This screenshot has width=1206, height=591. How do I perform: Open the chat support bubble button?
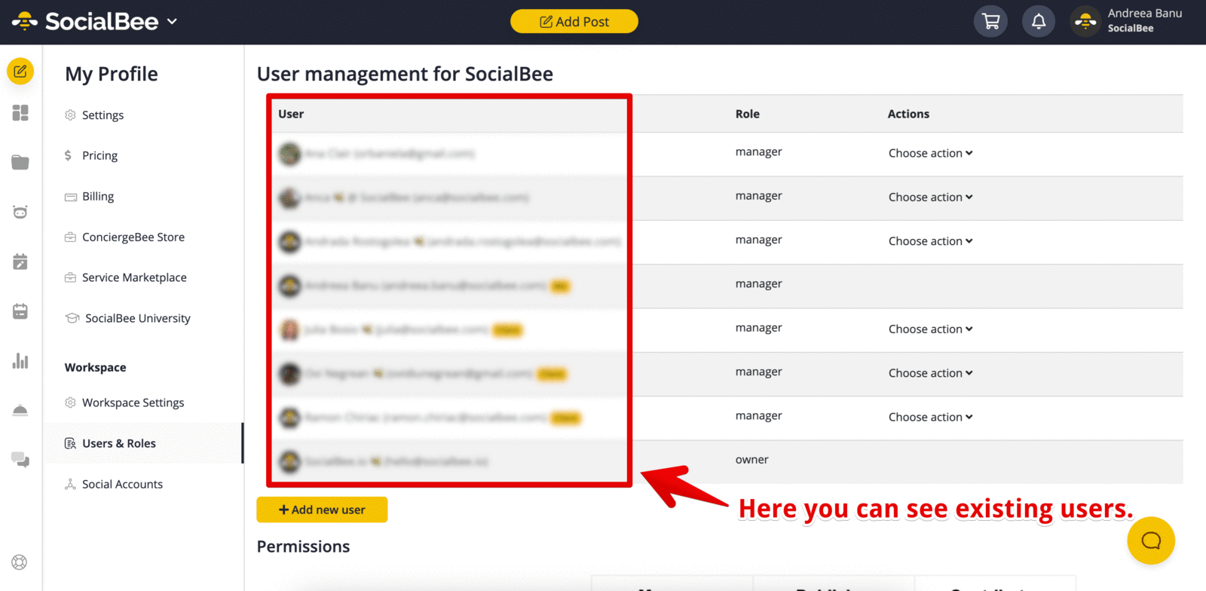[1151, 540]
